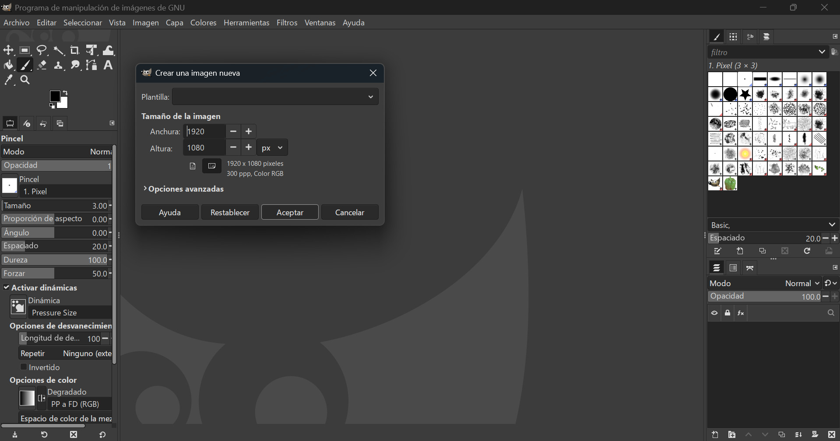This screenshot has width=840, height=441.
Task: Open the Filtros menu
Action: (287, 22)
